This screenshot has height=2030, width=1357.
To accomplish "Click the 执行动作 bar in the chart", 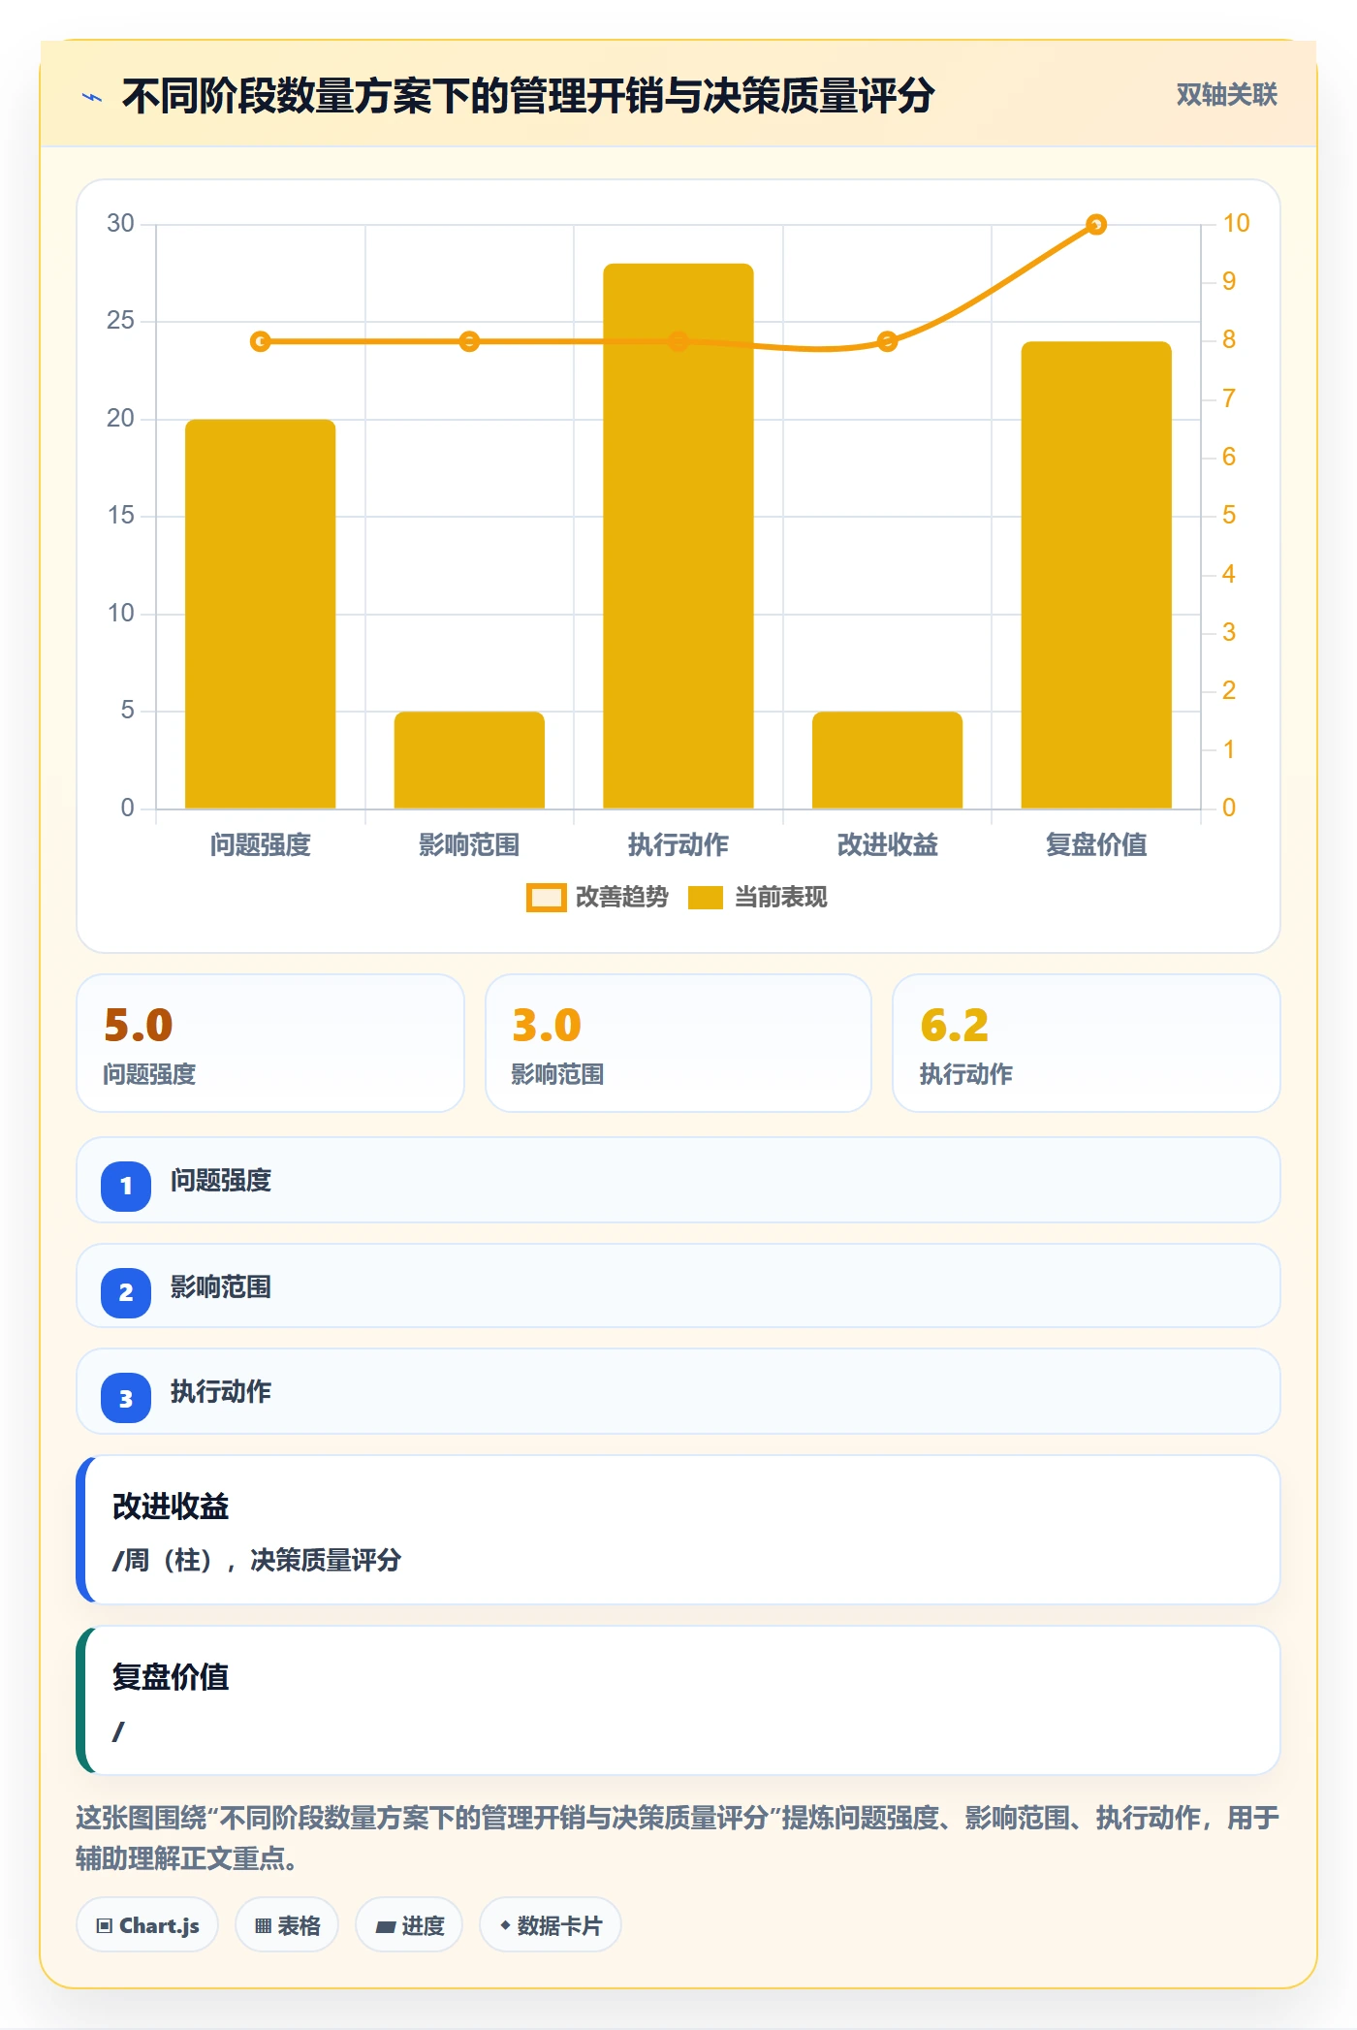I will click(678, 536).
